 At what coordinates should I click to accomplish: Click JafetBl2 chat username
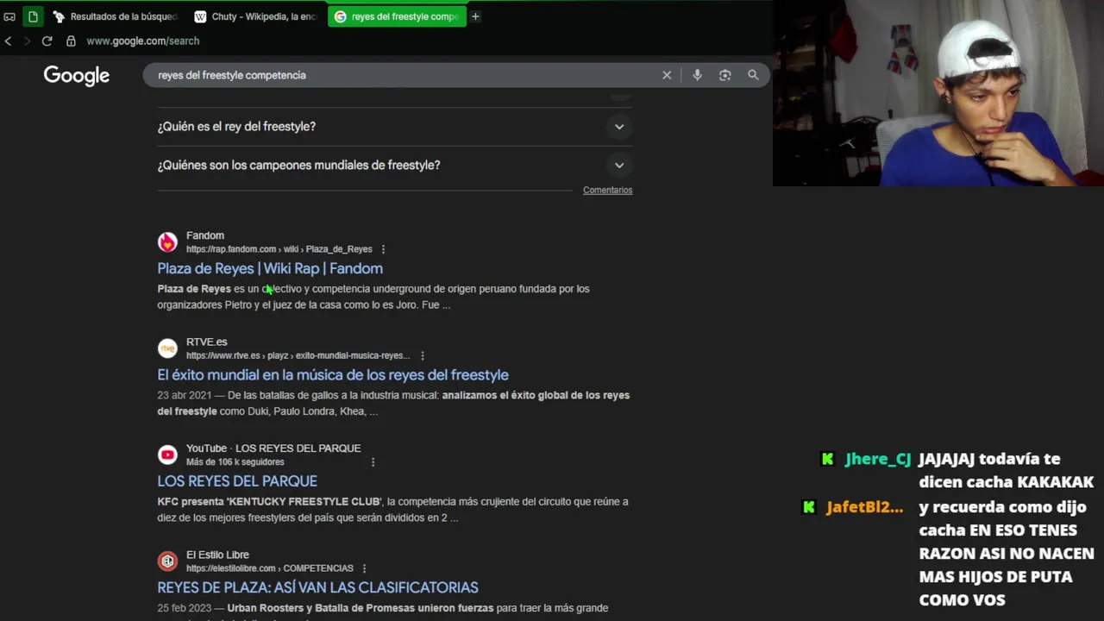coord(864,507)
